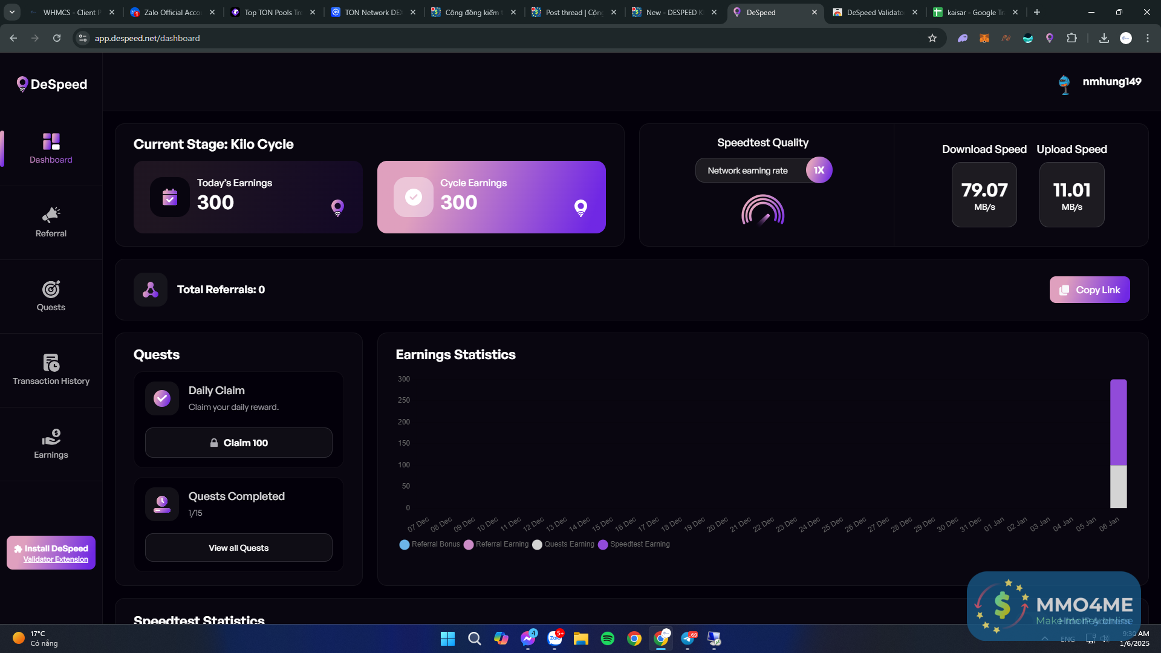Image resolution: width=1161 pixels, height=653 pixels.
Task: Open the Referral megaphone icon in sidebar
Action: click(x=51, y=215)
